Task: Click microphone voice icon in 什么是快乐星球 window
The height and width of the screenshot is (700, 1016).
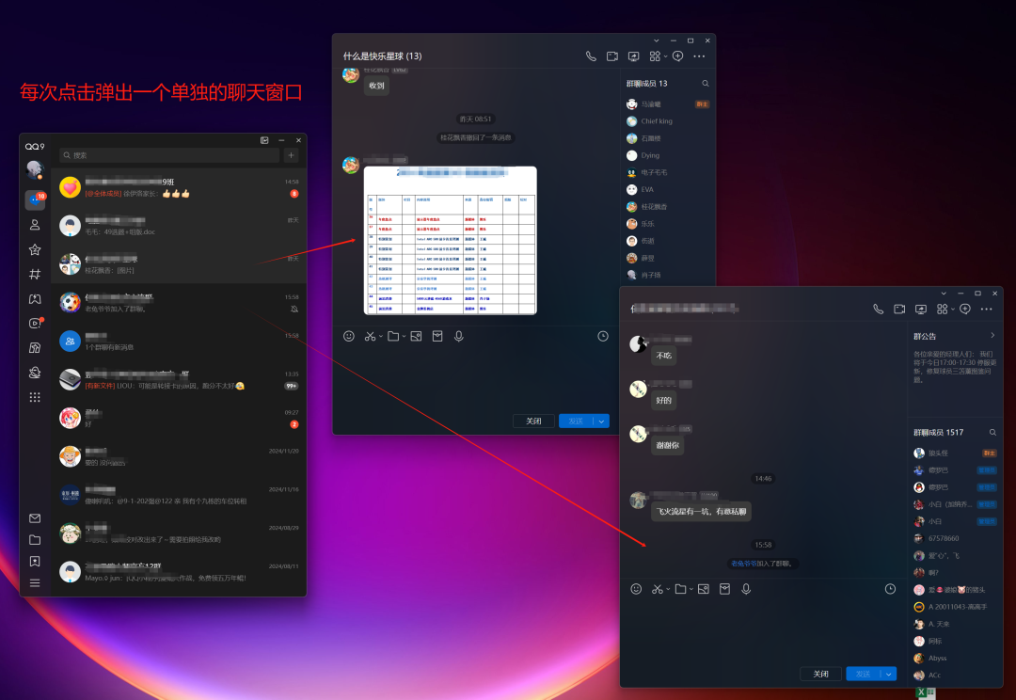Action: (x=459, y=337)
